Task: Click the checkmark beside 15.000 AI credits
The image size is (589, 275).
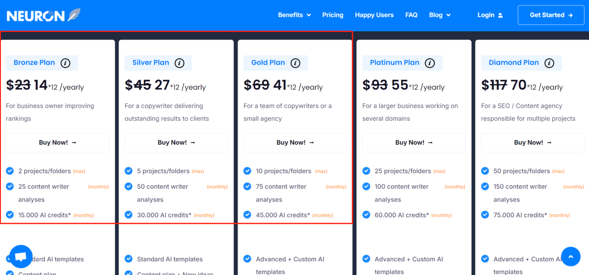Action: point(10,215)
